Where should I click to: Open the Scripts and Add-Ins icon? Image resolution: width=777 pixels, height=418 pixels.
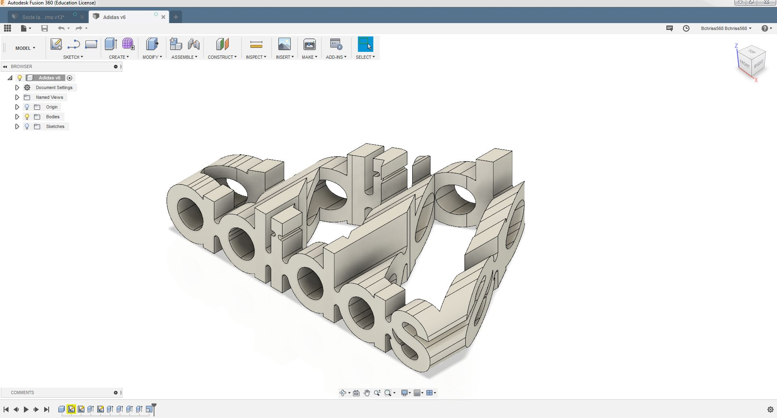click(x=336, y=44)
